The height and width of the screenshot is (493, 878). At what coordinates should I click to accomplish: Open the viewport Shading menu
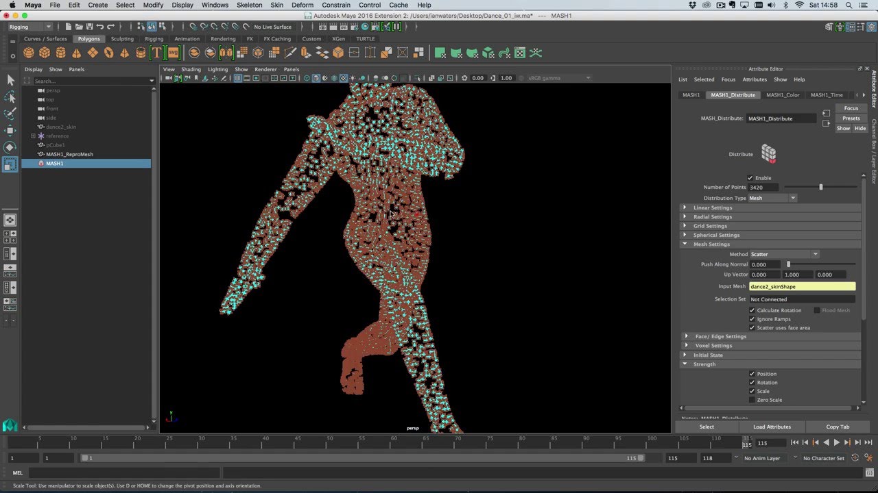click(191, 69)
